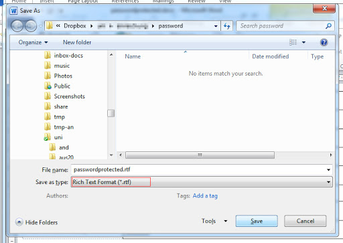This screenshot has height=243, width=343.
Task: Open the Insert ribbon tab in Word
Action: click(47, 1)
